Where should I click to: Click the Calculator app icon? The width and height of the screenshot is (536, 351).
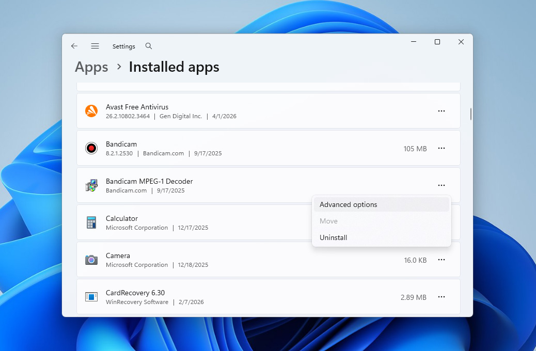point(91,222)
